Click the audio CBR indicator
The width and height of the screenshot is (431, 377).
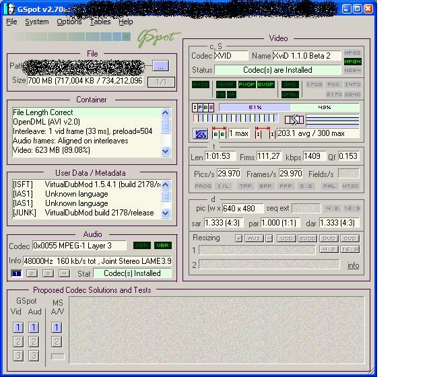click(142, 245)
